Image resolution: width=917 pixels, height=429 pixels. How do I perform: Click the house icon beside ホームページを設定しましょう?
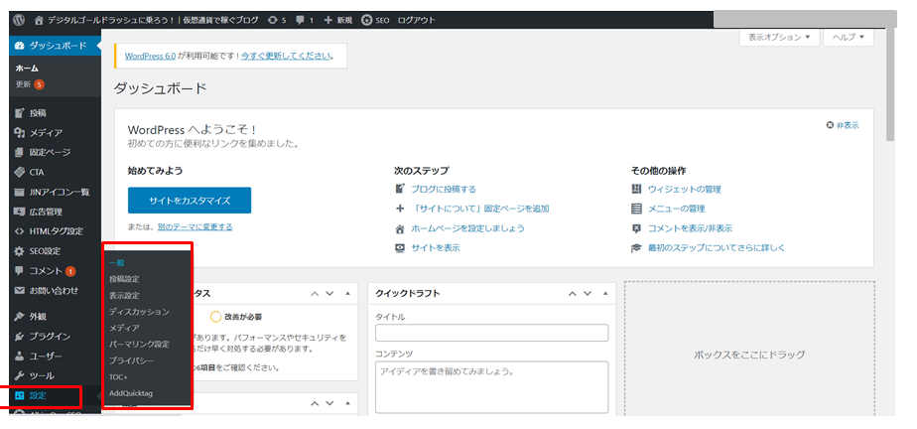pos(400,228)
